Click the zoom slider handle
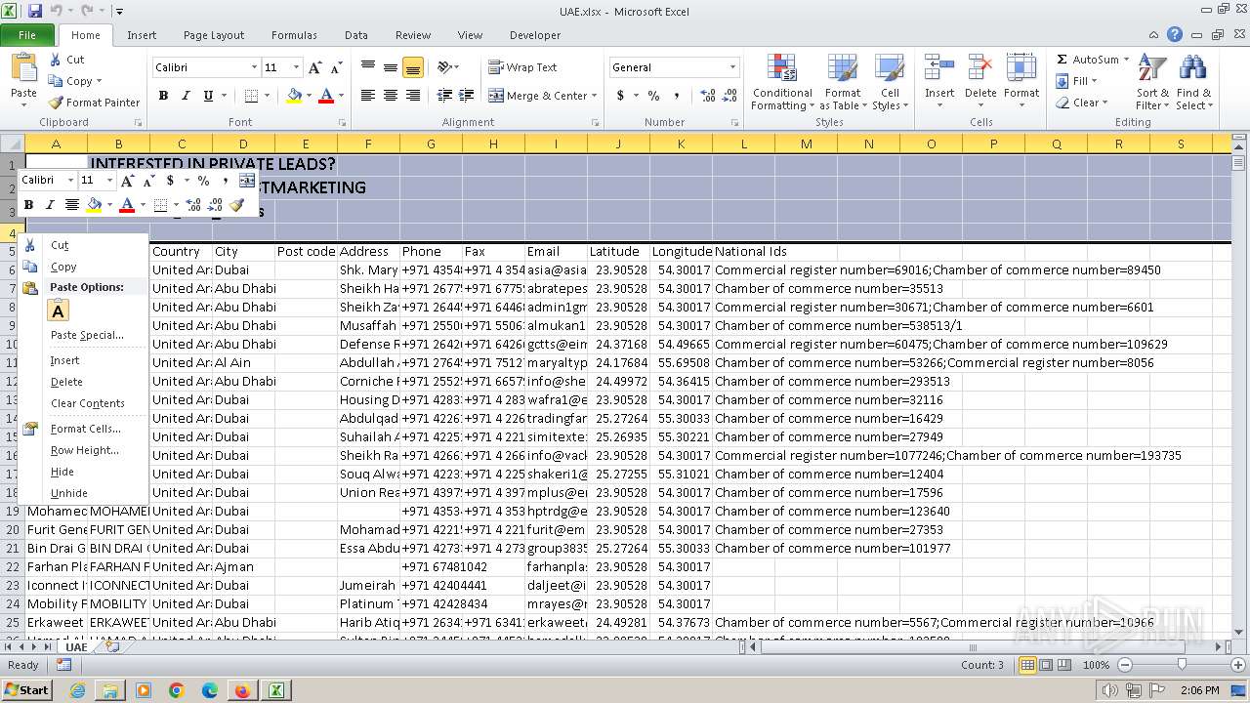Screen dimensions: 1250x703 click(x=1182, y=665)
